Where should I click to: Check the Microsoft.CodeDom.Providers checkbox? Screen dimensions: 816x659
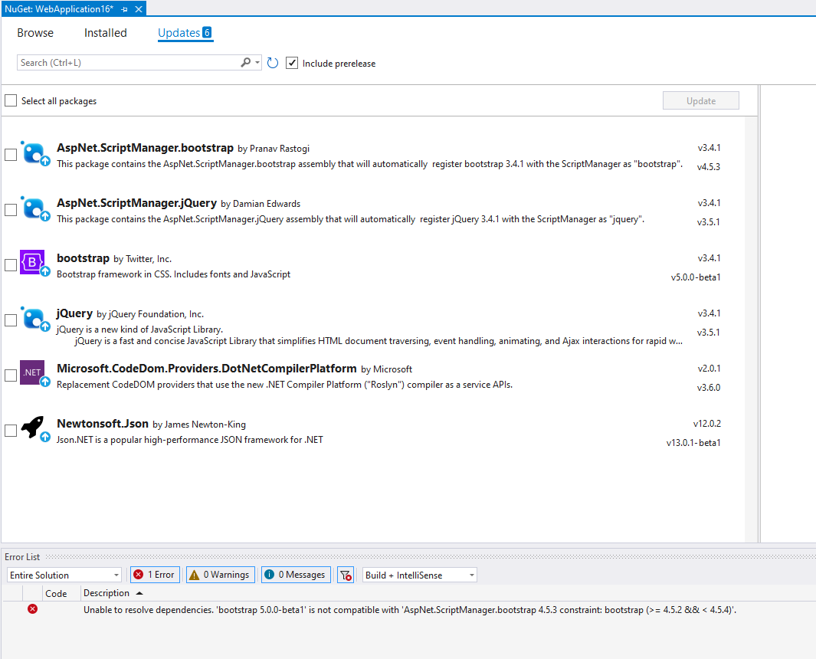pos(11,375)
